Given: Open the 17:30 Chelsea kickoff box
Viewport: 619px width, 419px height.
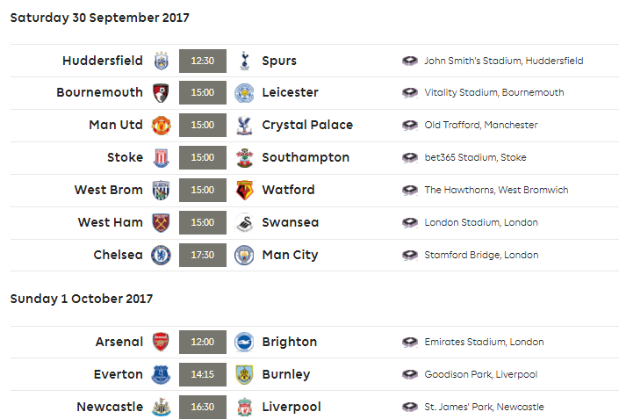Looking at the screenshot, I should tap(203, 255).
